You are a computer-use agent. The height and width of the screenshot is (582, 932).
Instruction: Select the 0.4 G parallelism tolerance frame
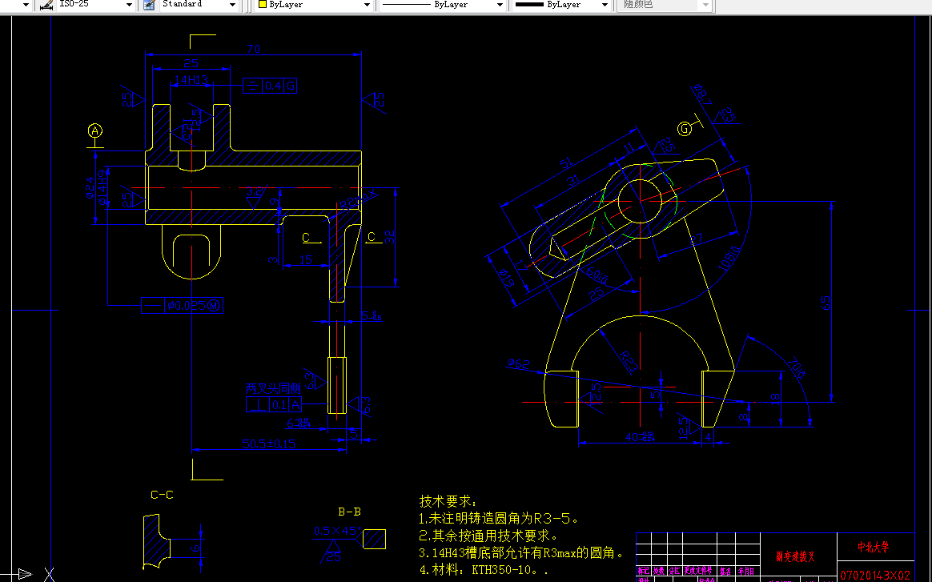tap(270, 84)
